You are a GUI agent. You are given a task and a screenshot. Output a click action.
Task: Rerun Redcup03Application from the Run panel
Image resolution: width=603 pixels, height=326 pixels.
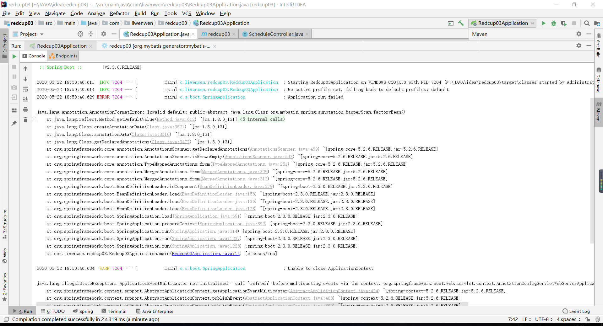[x=14, y=56]
